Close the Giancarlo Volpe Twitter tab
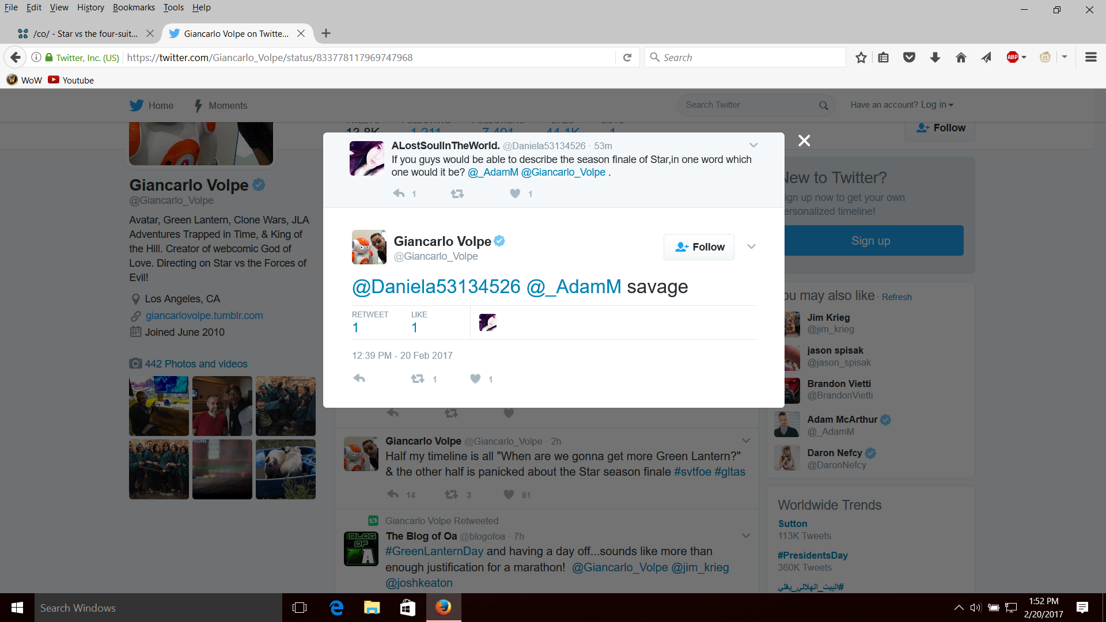The height and width of the screenshot is (622, 1106). coord(301,33)
